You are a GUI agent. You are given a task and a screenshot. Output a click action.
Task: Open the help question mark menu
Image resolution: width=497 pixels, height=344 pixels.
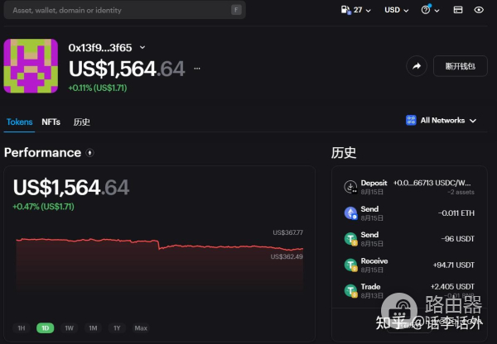[x=430, y=10]
